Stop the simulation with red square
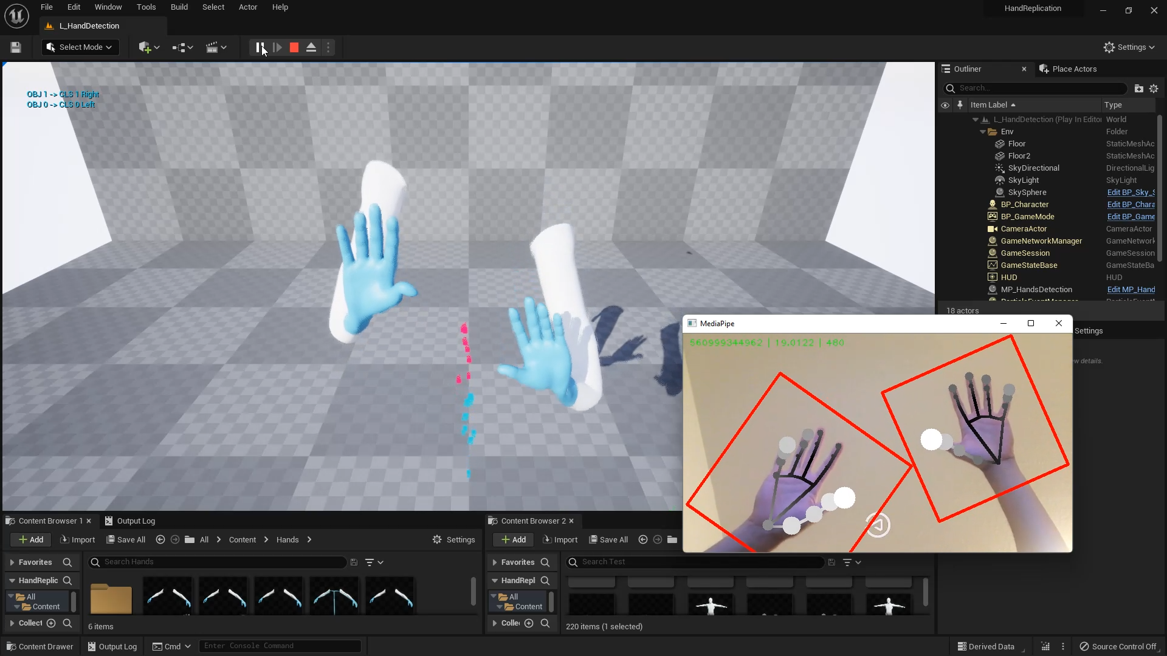This screenshot has height=656, width=1167. tap(294, 47)
